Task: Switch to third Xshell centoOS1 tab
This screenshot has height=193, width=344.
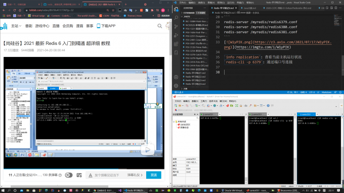Action: (306, 114)
